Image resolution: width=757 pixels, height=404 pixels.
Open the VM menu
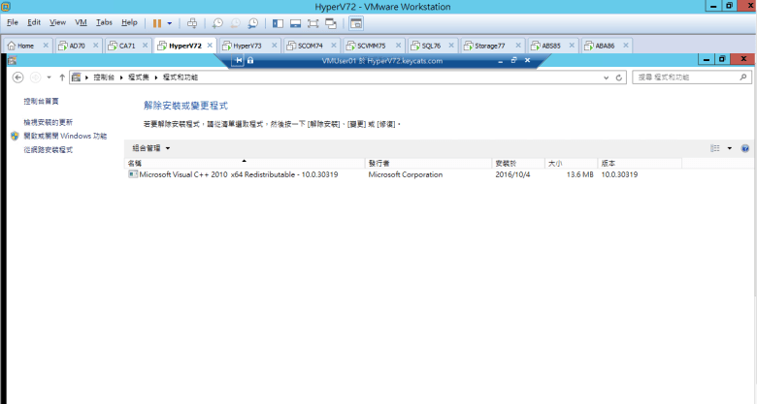pos(81,21)
